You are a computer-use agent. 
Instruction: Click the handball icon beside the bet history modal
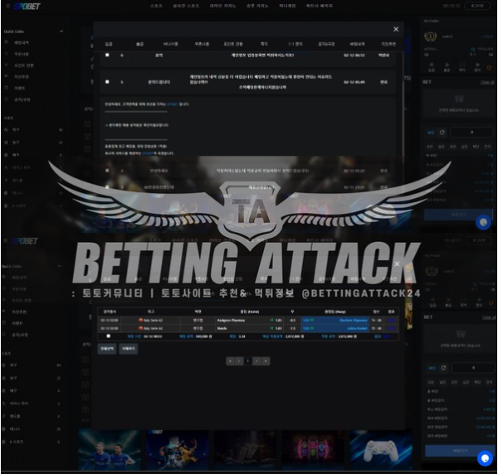pos(5,416)
